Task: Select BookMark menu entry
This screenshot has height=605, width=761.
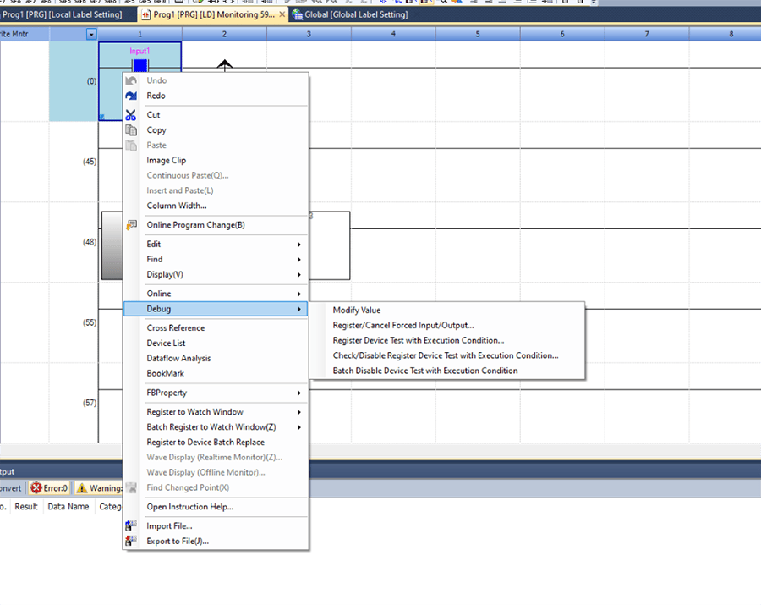Action: click(216, 373)
